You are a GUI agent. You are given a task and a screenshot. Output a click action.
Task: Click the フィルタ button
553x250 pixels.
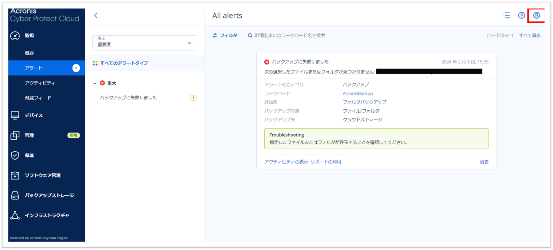[225, 35]
